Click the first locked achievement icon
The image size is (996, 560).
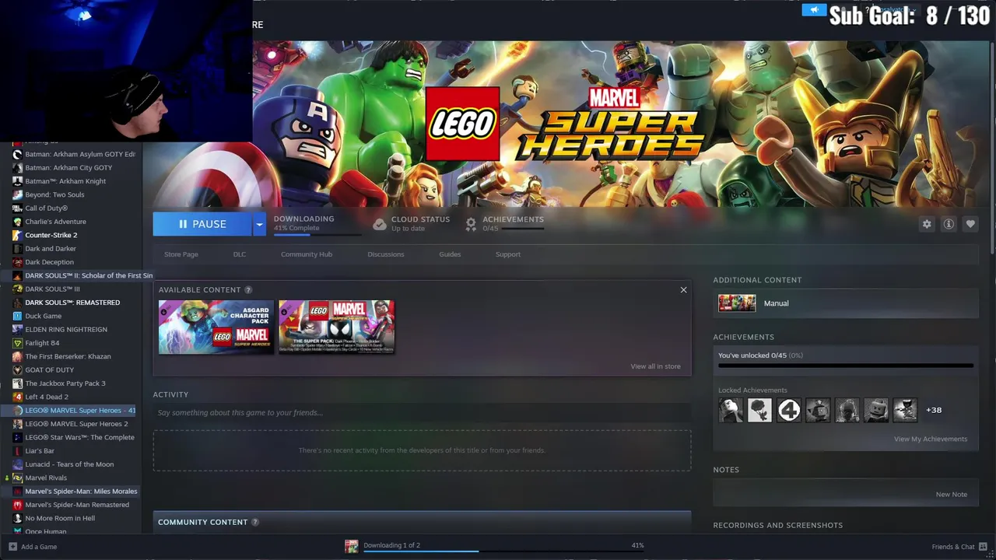(731, 410)
